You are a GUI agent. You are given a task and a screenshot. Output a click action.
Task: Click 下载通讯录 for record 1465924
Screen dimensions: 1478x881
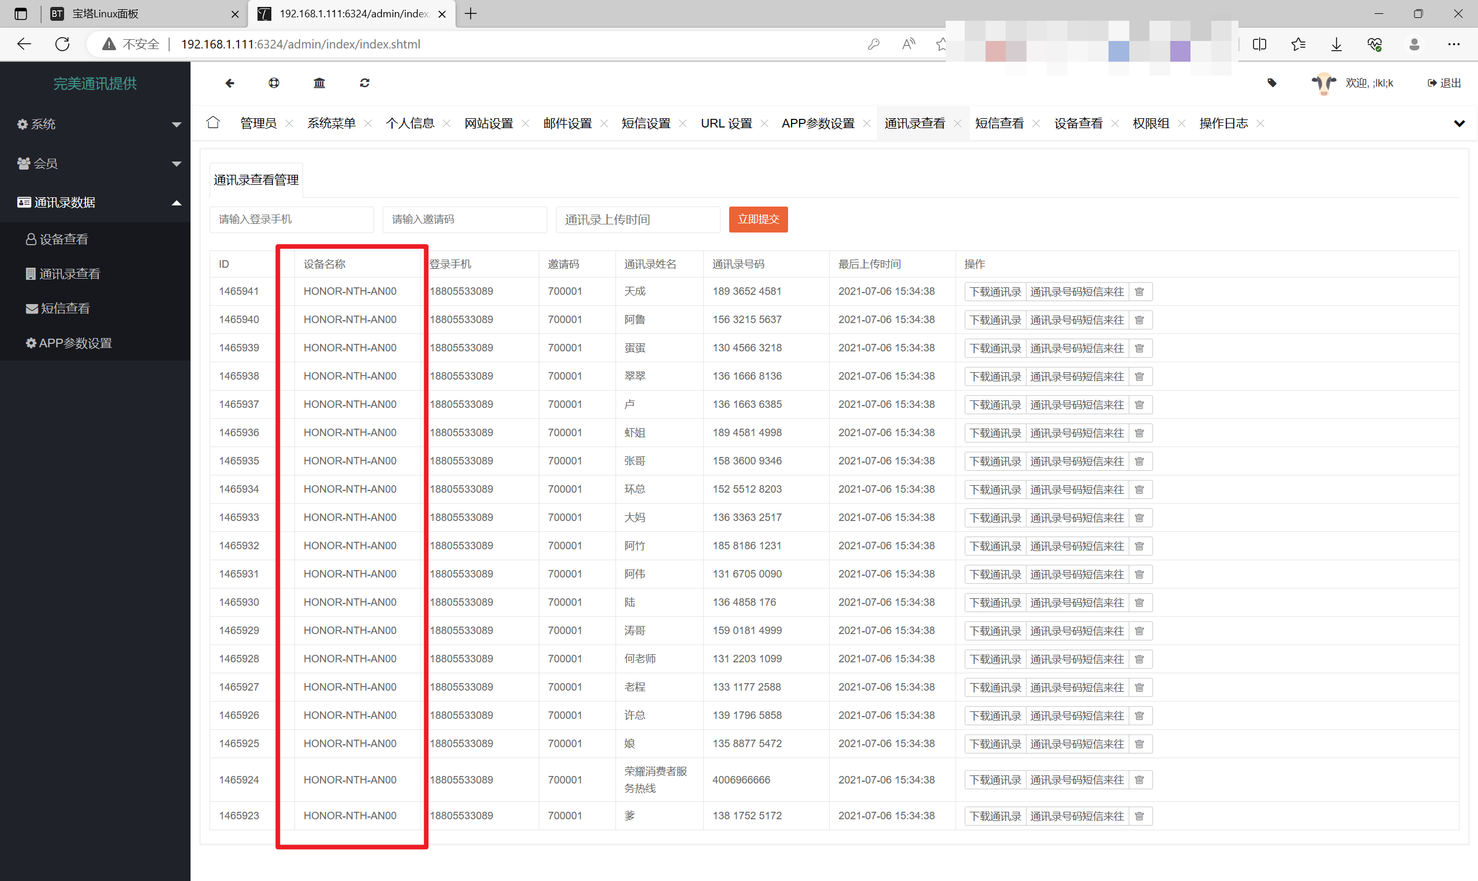tap(995, 780)
